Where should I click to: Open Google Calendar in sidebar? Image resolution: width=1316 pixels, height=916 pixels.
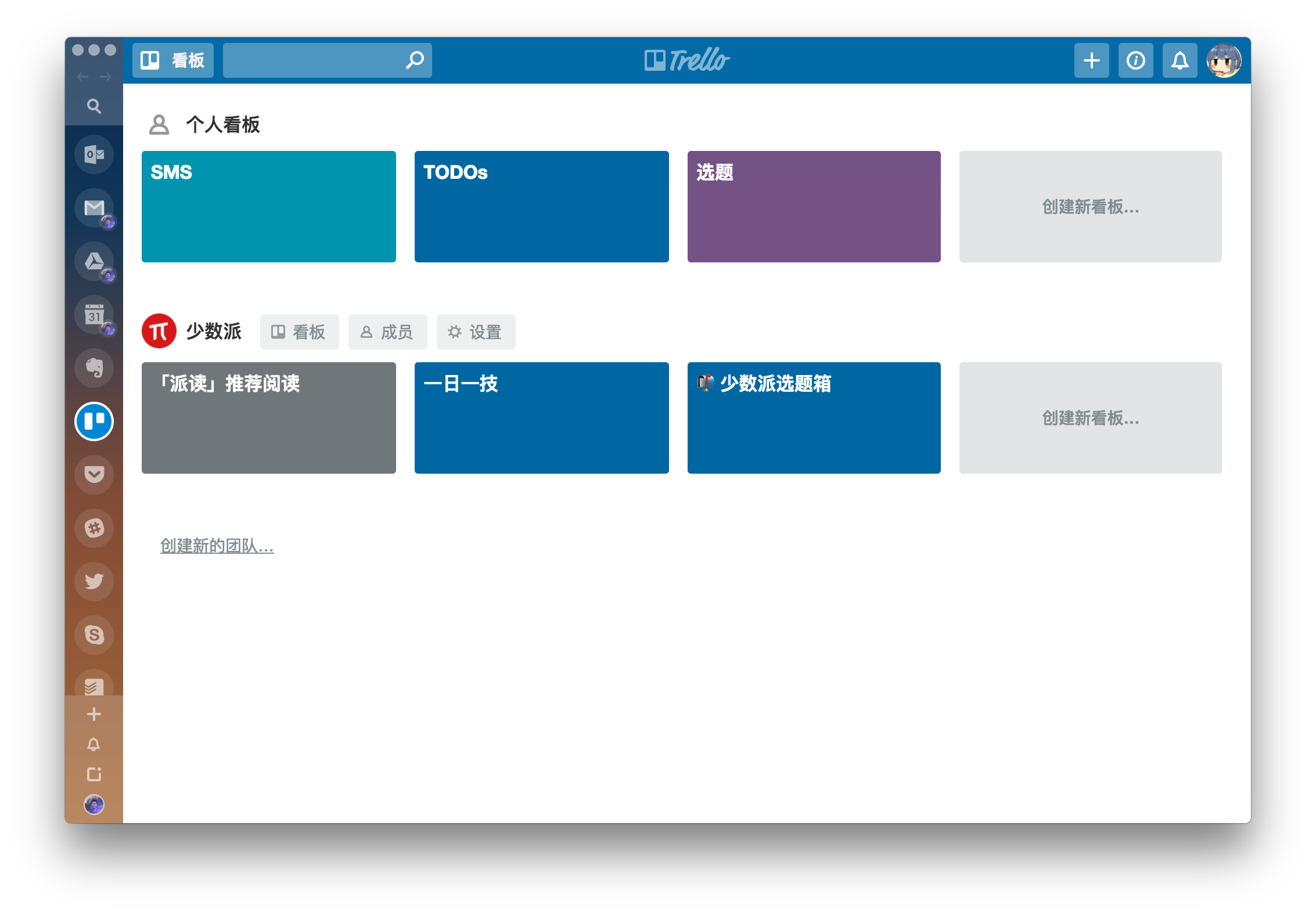click(x=94, y=315)
